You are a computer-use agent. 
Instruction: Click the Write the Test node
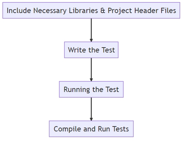[x=91, y=50]
